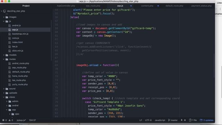Switch to the aqs_route.php tab
Image resolution: width=222 pixels, height=125 pixels.
click(93, 6)
